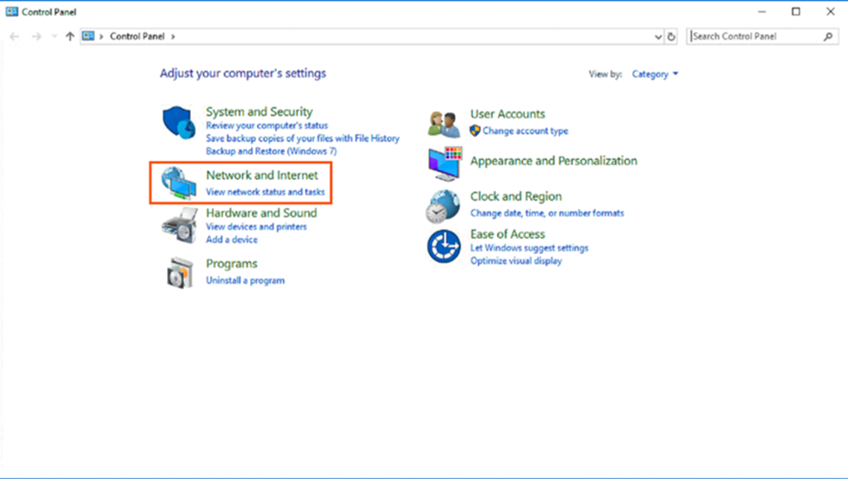
Task: Expand the View by Category dropdown
Action: pyautogui.click(x=654, y=74)
